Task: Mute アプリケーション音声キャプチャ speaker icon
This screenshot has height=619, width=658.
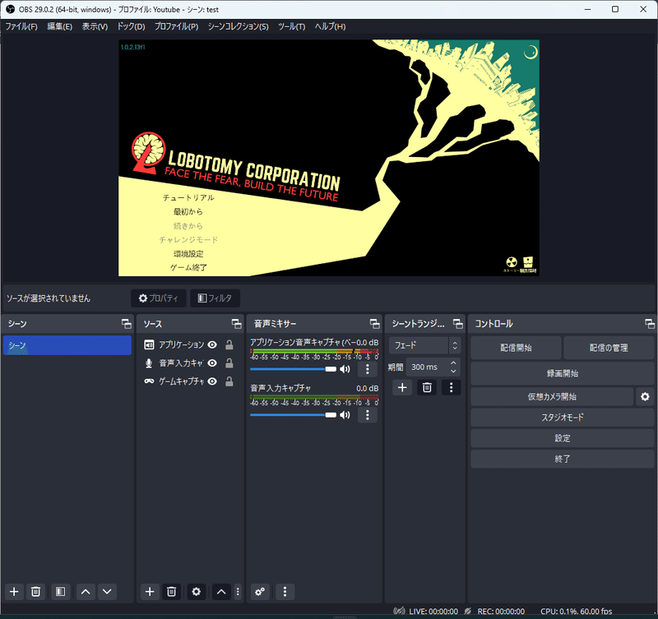Action: [x=345, y=369]
